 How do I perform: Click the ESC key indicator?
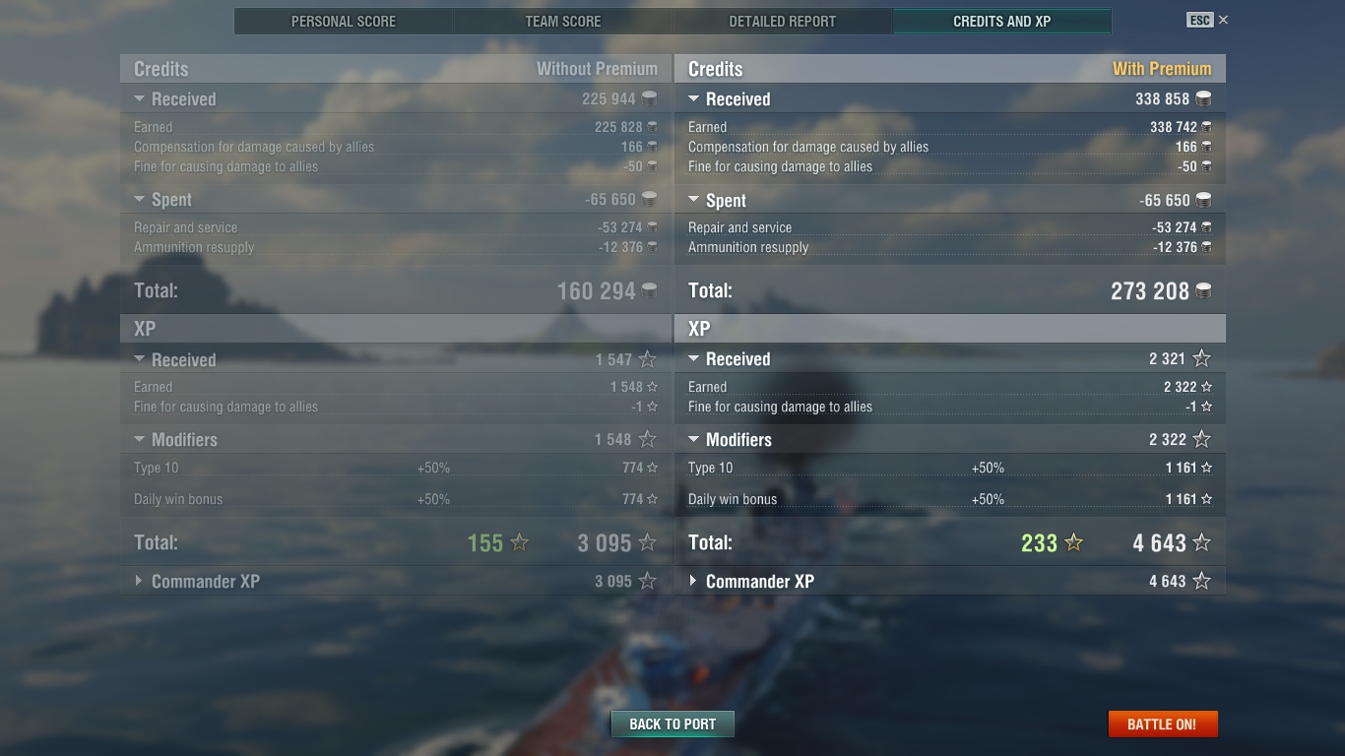point(1199,20)
